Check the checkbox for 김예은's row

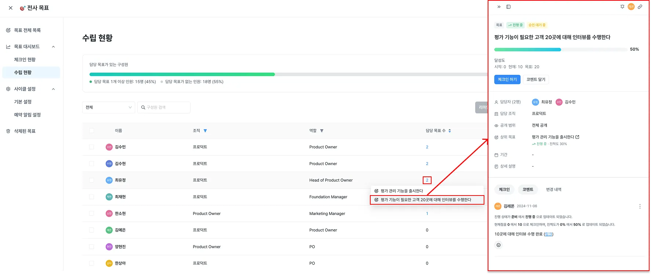91,230
